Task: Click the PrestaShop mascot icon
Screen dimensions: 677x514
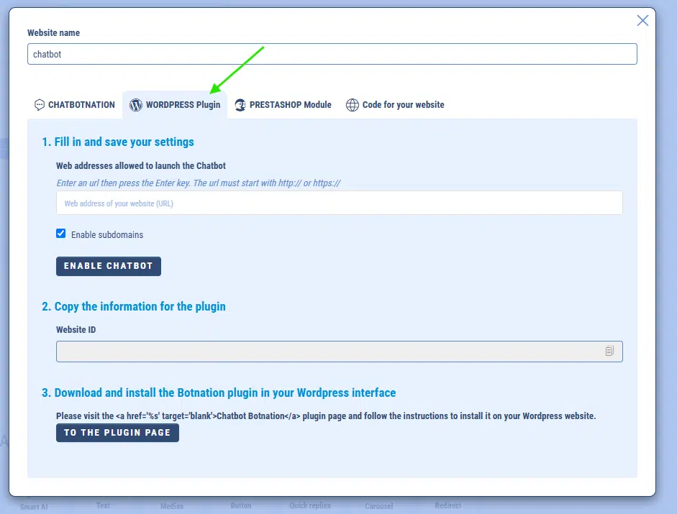Action: 240,105
